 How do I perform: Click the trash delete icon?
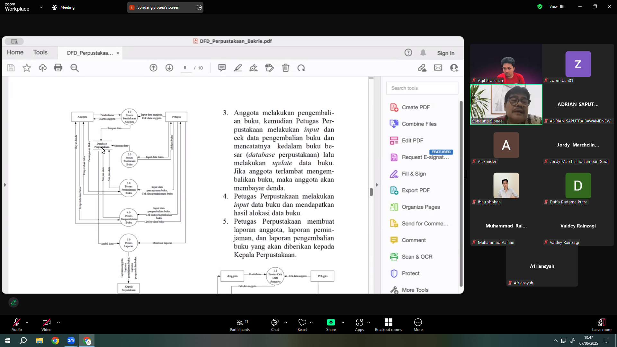point(286,68)
